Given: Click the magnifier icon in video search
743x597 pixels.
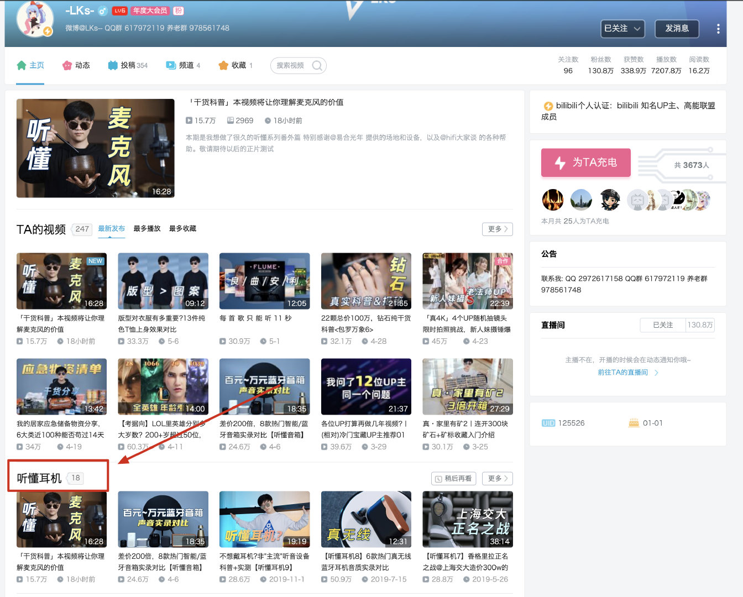Looking at the screenshot, I should (317, 66).
